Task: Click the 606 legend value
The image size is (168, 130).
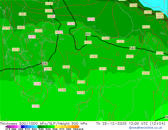Action: (81, 129)
